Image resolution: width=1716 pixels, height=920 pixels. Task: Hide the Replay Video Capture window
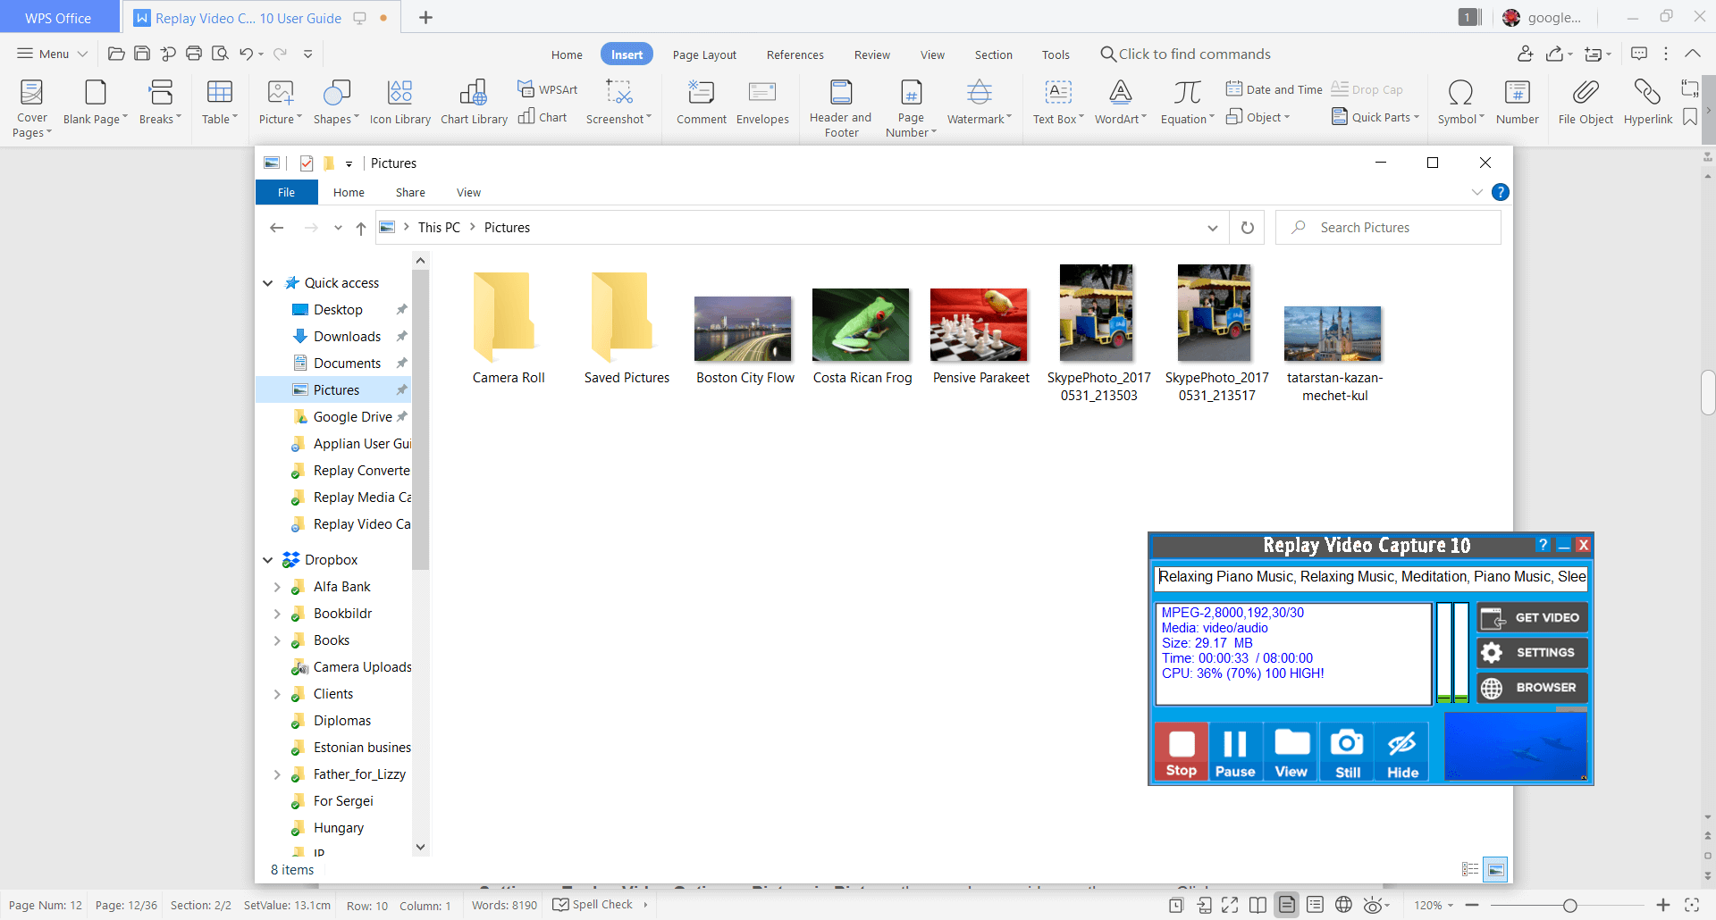[x=1402, y=752]
